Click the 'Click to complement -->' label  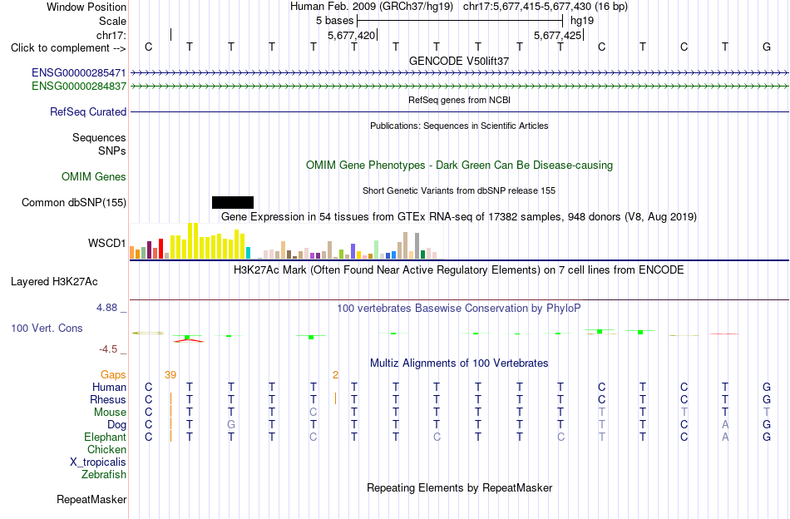[68, 48]
